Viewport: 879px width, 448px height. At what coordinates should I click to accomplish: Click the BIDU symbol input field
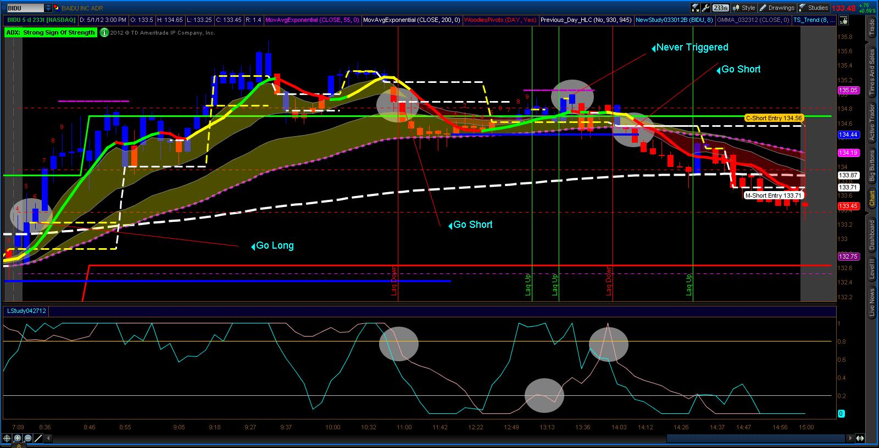point(25,8)
